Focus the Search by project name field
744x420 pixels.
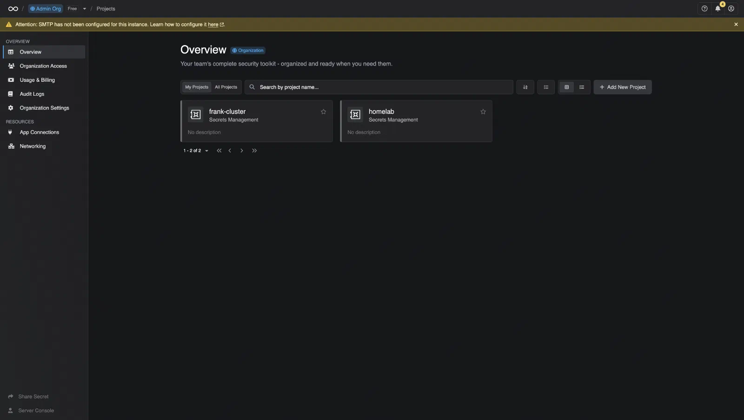[379, 87]
